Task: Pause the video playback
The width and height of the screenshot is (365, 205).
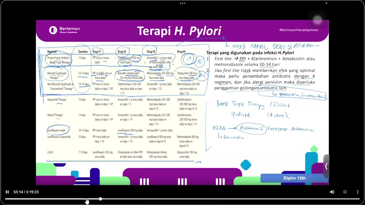Action: (7, 192)
